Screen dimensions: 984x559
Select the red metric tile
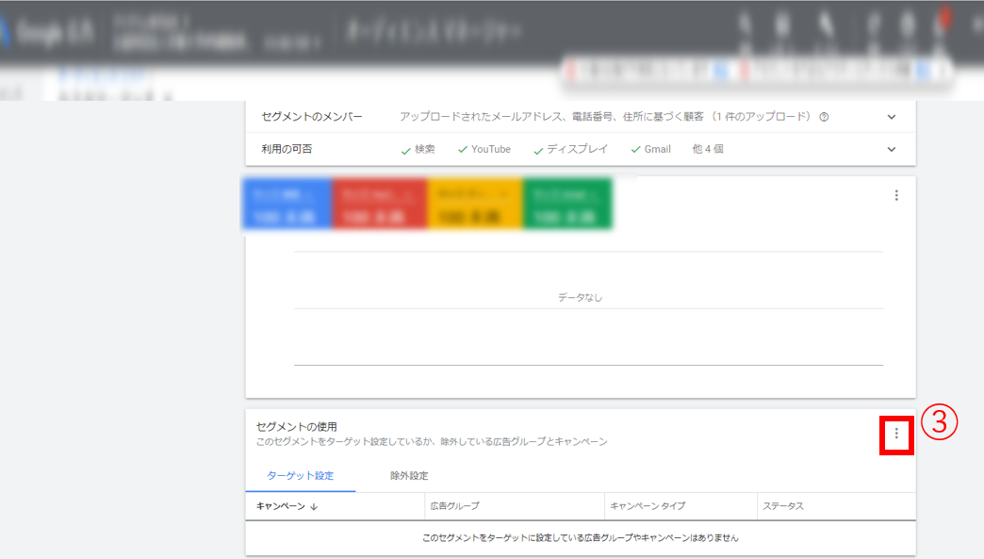tap(380, 204)
